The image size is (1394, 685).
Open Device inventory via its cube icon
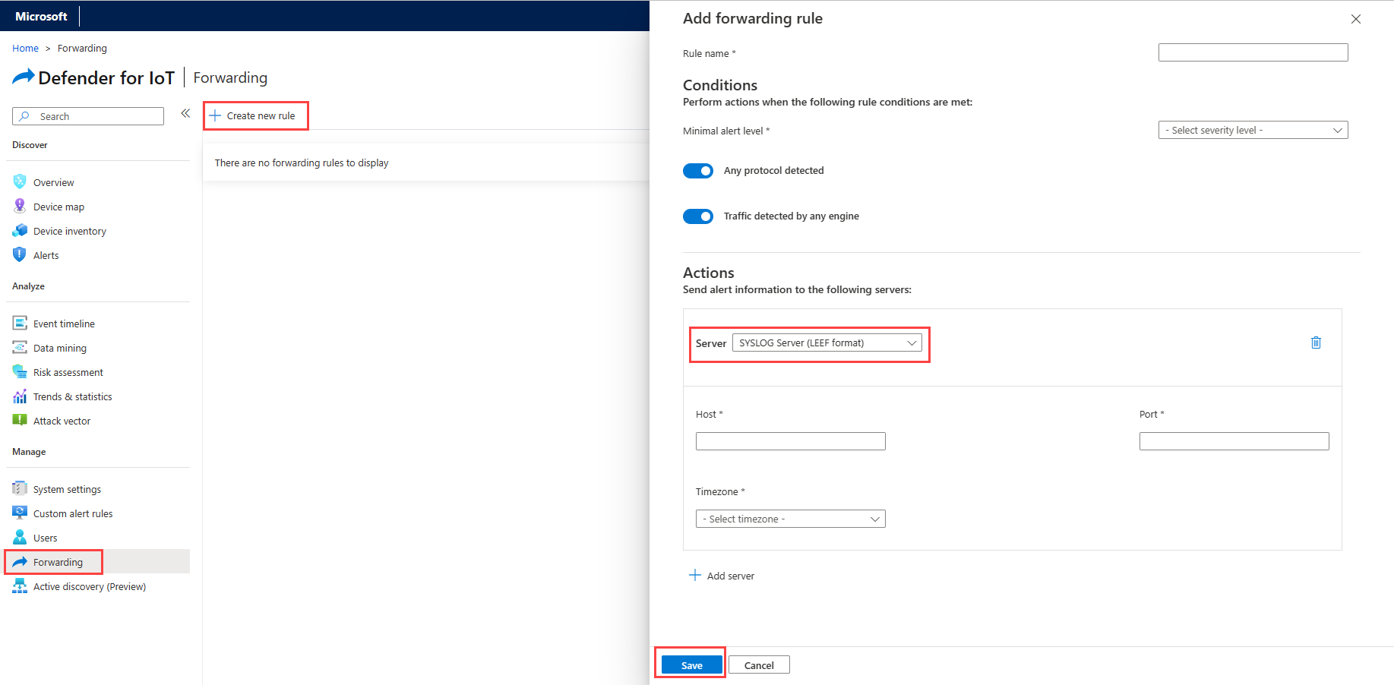[20, 230]
